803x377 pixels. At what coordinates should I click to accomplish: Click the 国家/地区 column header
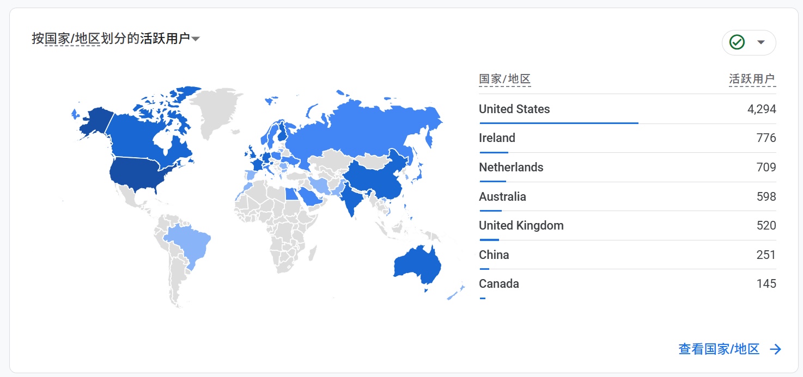point(504,79)
